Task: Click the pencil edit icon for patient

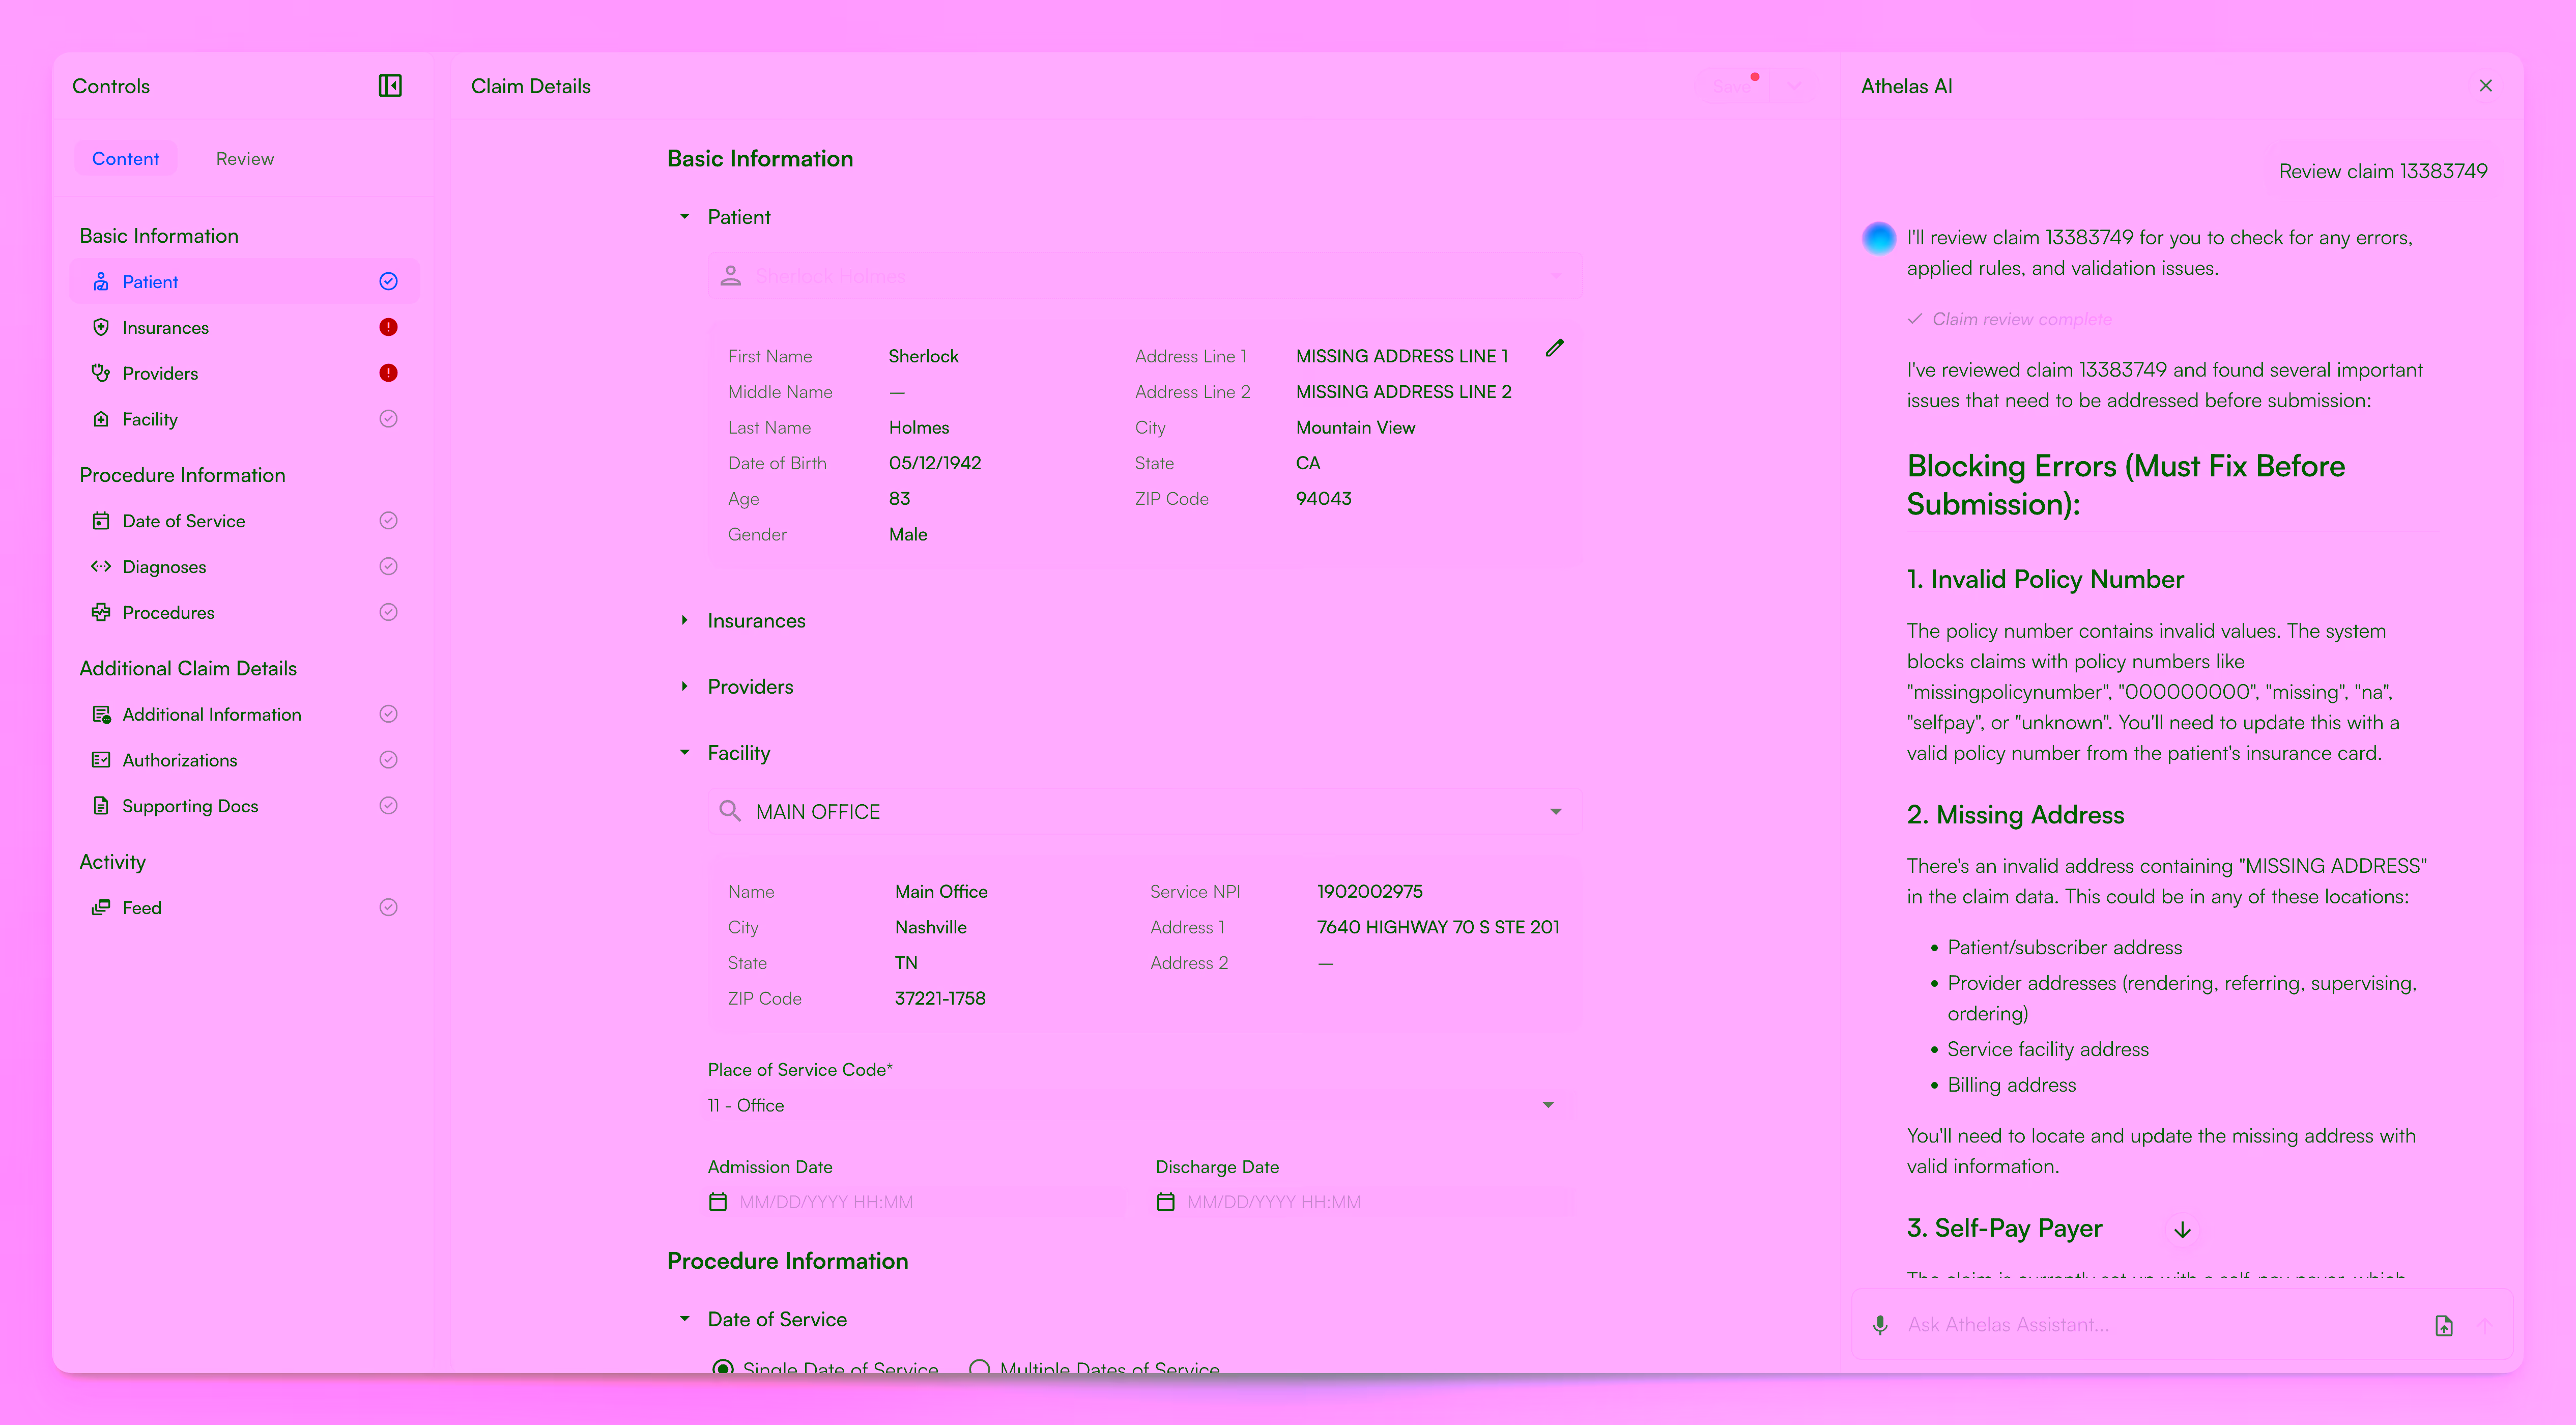Action: [x=1554, y=348]
